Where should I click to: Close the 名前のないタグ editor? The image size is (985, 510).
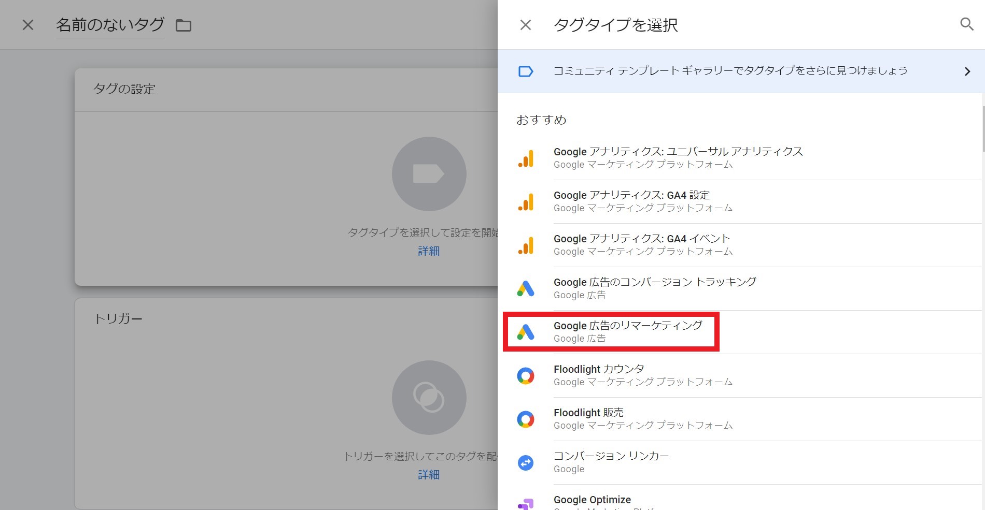[x=28, y=25]
